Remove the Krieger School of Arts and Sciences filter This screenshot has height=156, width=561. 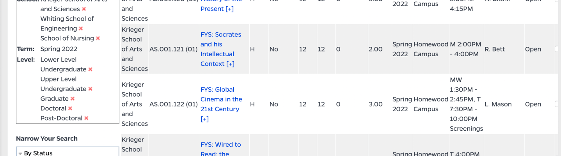pos(84,9)
